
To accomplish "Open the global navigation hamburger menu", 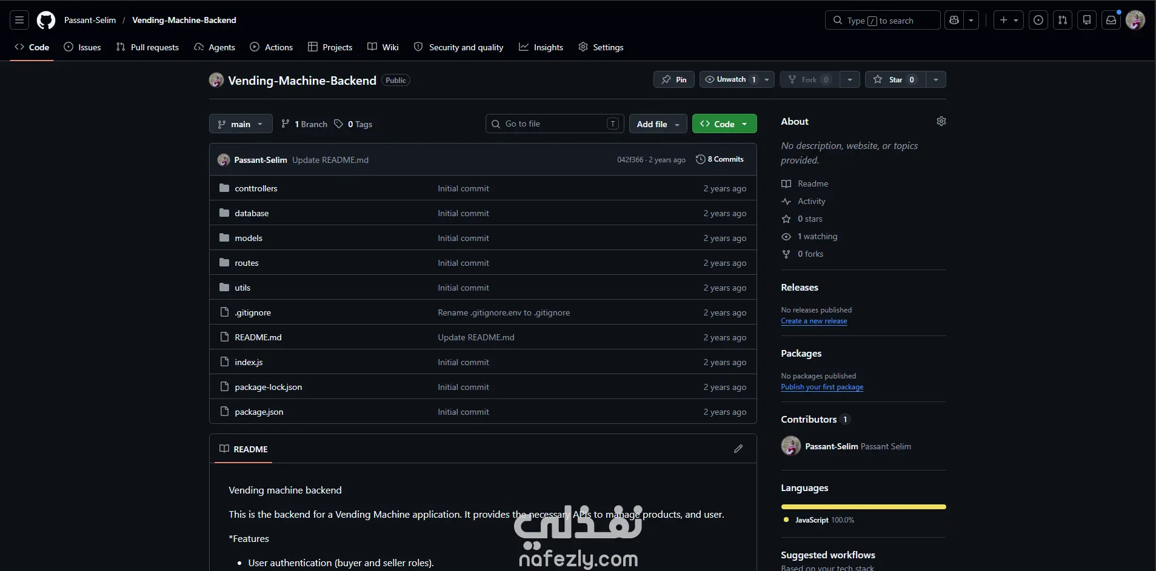I will (19, 20).
